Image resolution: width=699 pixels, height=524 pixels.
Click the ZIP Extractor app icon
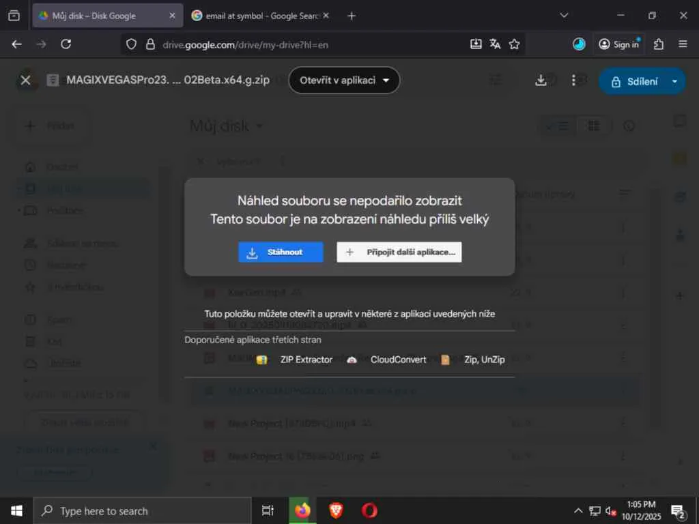261,360
